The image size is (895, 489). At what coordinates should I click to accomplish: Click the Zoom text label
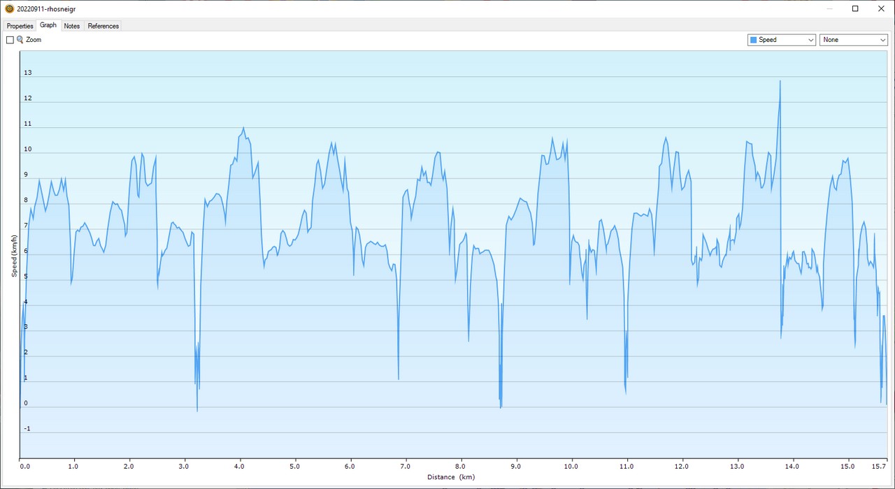(34, 40)
